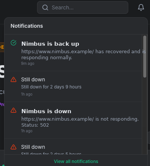Focus the Search input field
The width and height of the screenshot is (150, 166).
point(83,7)
